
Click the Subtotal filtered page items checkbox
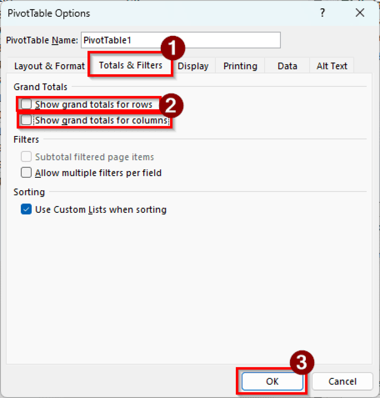pos(26,157)
